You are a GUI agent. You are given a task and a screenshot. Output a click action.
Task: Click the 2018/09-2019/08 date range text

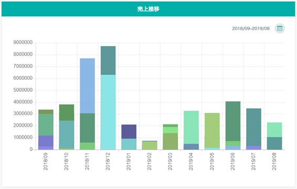[x=251, y=28]
